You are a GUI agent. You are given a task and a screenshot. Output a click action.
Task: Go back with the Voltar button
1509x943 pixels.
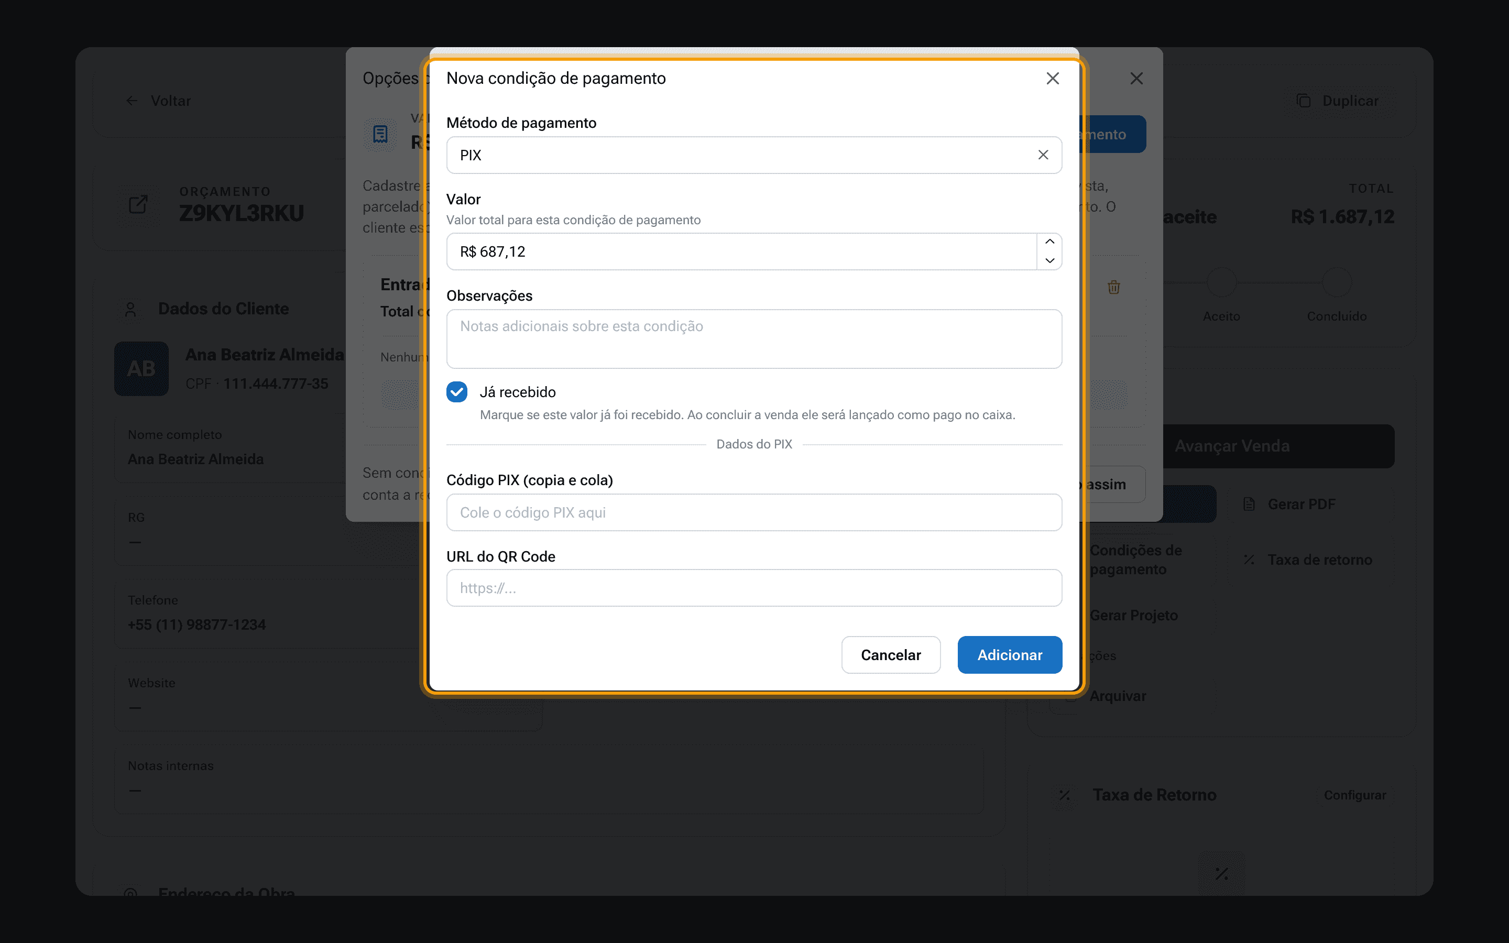[159, 101]
